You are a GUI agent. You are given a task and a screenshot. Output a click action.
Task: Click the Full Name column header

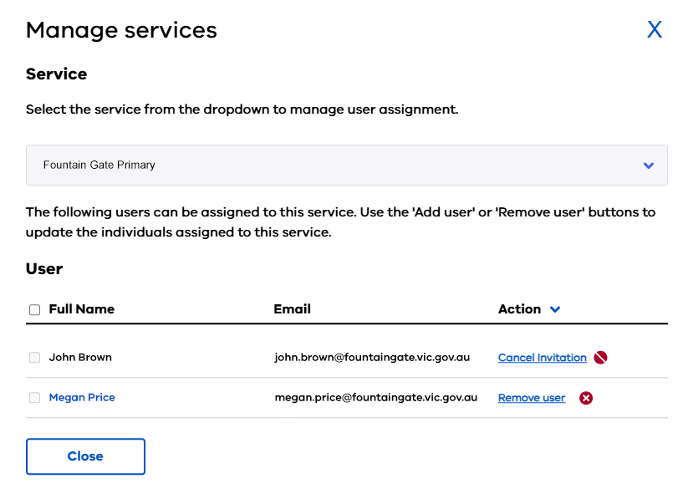click(x=81, y=309)
